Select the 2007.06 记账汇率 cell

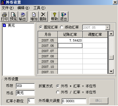70,46
